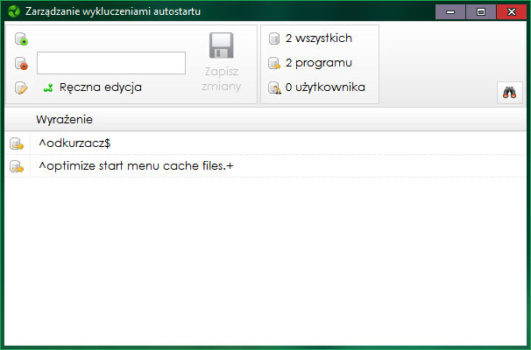Click the icon beside ^optimize start menu entry

click(17, 166)
